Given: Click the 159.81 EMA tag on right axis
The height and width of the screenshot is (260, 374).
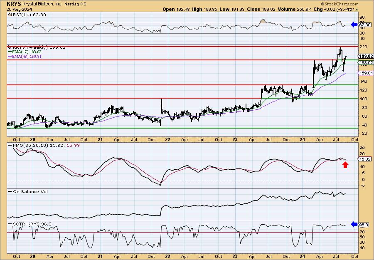Looking at the screenshot, I should [x=366, y=73].
